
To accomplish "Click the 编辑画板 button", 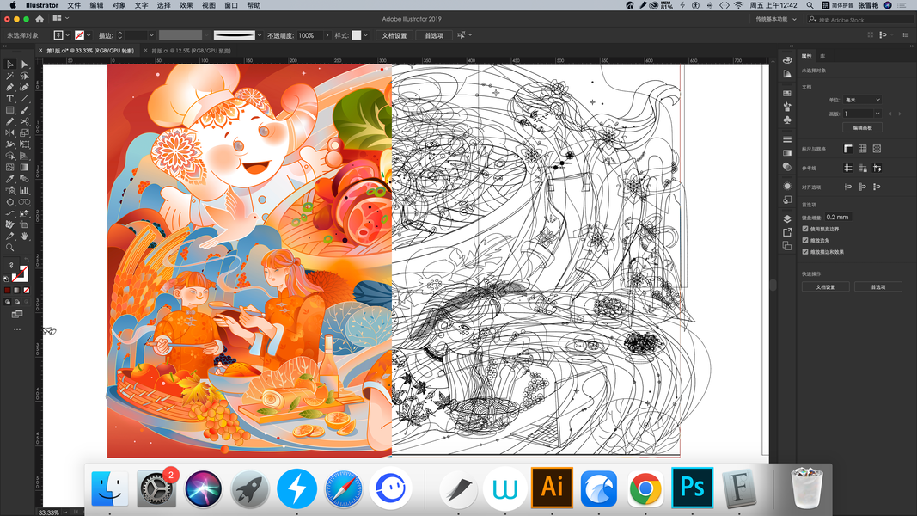I will [863, 127].
